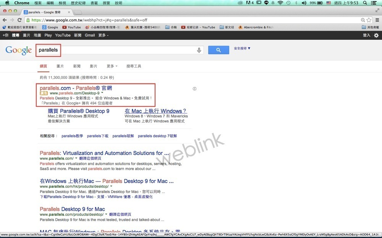The image size is (382, 238).
Task: Open the 安全搜尋 dropdown
Action: 242,48
